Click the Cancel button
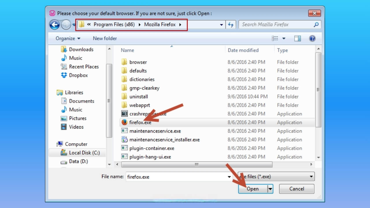This screenshot has width=370, height=208. [297, 189]
